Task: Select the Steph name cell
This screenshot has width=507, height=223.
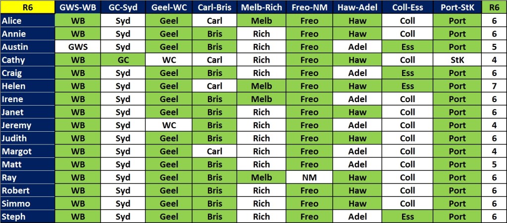Action: pyautogui.click(x=27, y=217)
